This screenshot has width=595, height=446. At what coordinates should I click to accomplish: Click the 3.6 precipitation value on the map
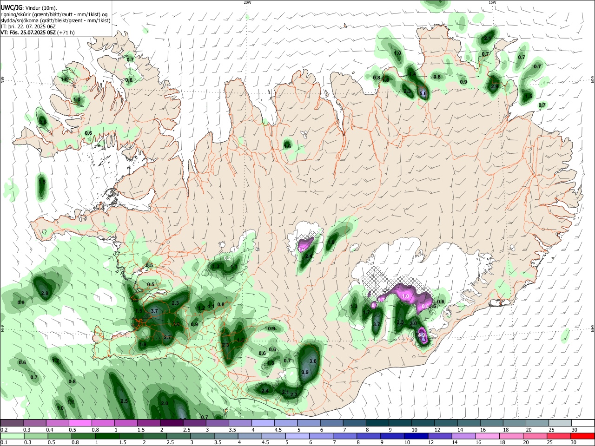pyautogui.click(x=313, y=361)
